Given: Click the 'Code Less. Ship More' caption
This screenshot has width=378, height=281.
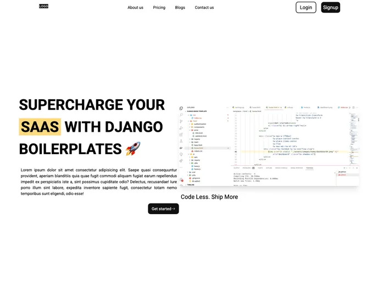Looking at the screenshot, I should point(209,196).
